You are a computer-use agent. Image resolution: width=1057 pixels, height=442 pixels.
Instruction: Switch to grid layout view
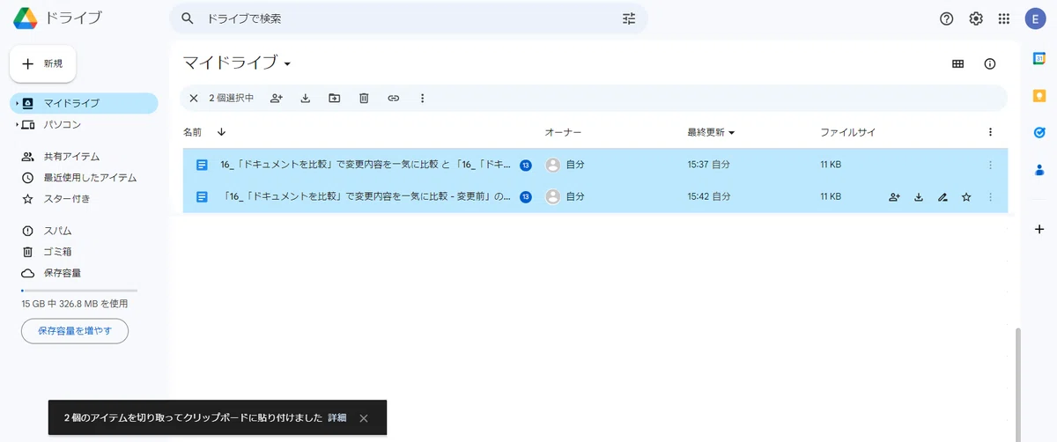(x=958, y=63)
